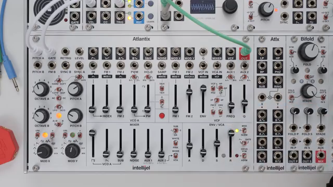This screenshot has width=333, height=187.
Task: Flip the MIXER/VCA routing switch beside AUX 2
Action: [x=176, y=156]
